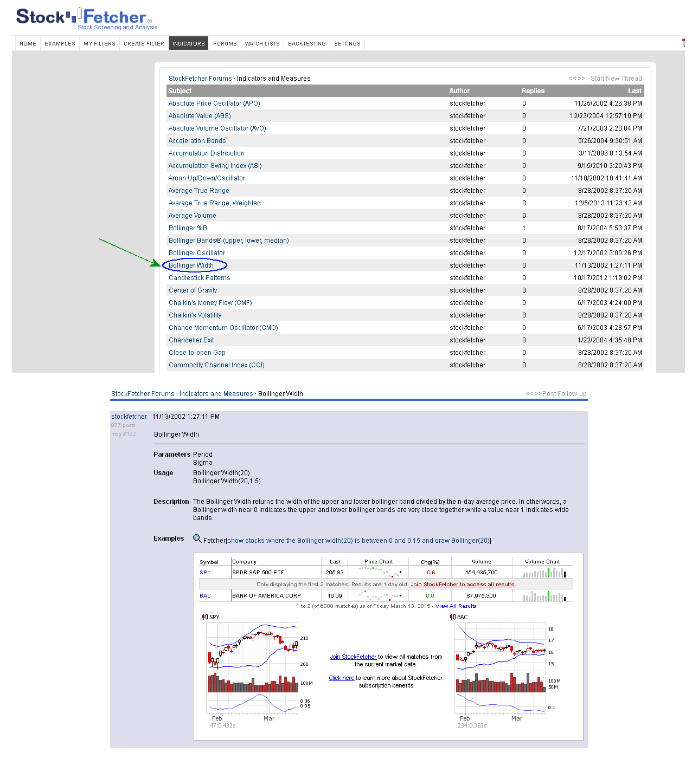Open Candlestick Patterns thread

(x=199, y=278)
